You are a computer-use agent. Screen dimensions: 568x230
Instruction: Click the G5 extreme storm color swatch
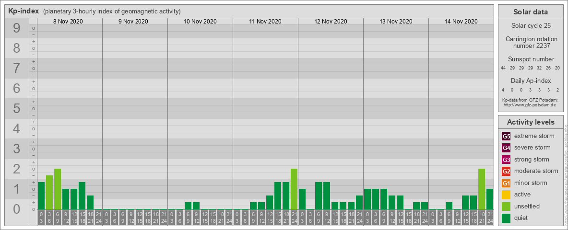[506, 137]
